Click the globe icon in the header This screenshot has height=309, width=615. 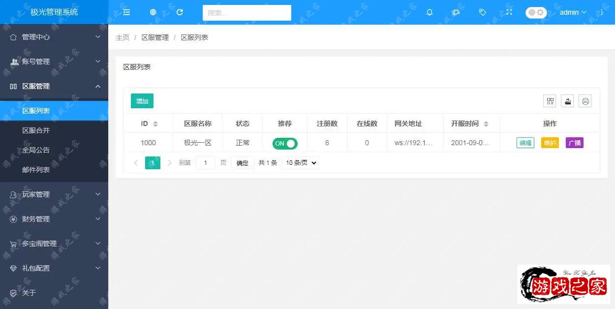pos(153,12)
